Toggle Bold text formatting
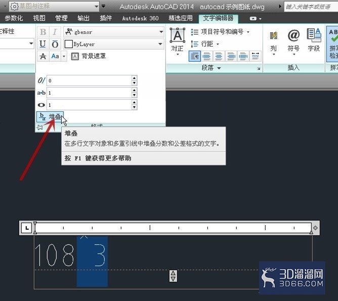Viewport: 338px width, 301px height. pyautogui.click(x=43, y=32)
